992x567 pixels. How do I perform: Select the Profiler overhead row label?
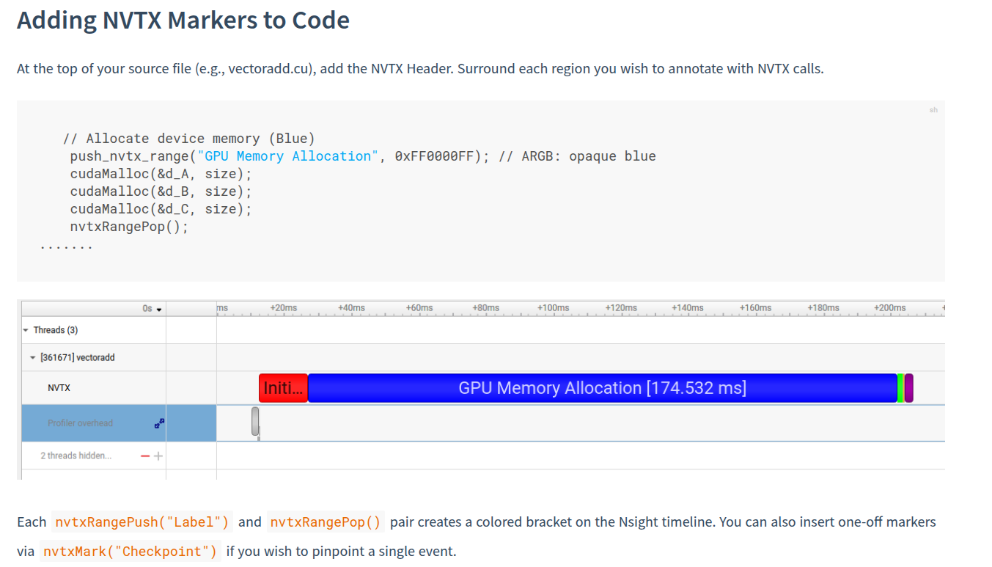tap(81, 423)
